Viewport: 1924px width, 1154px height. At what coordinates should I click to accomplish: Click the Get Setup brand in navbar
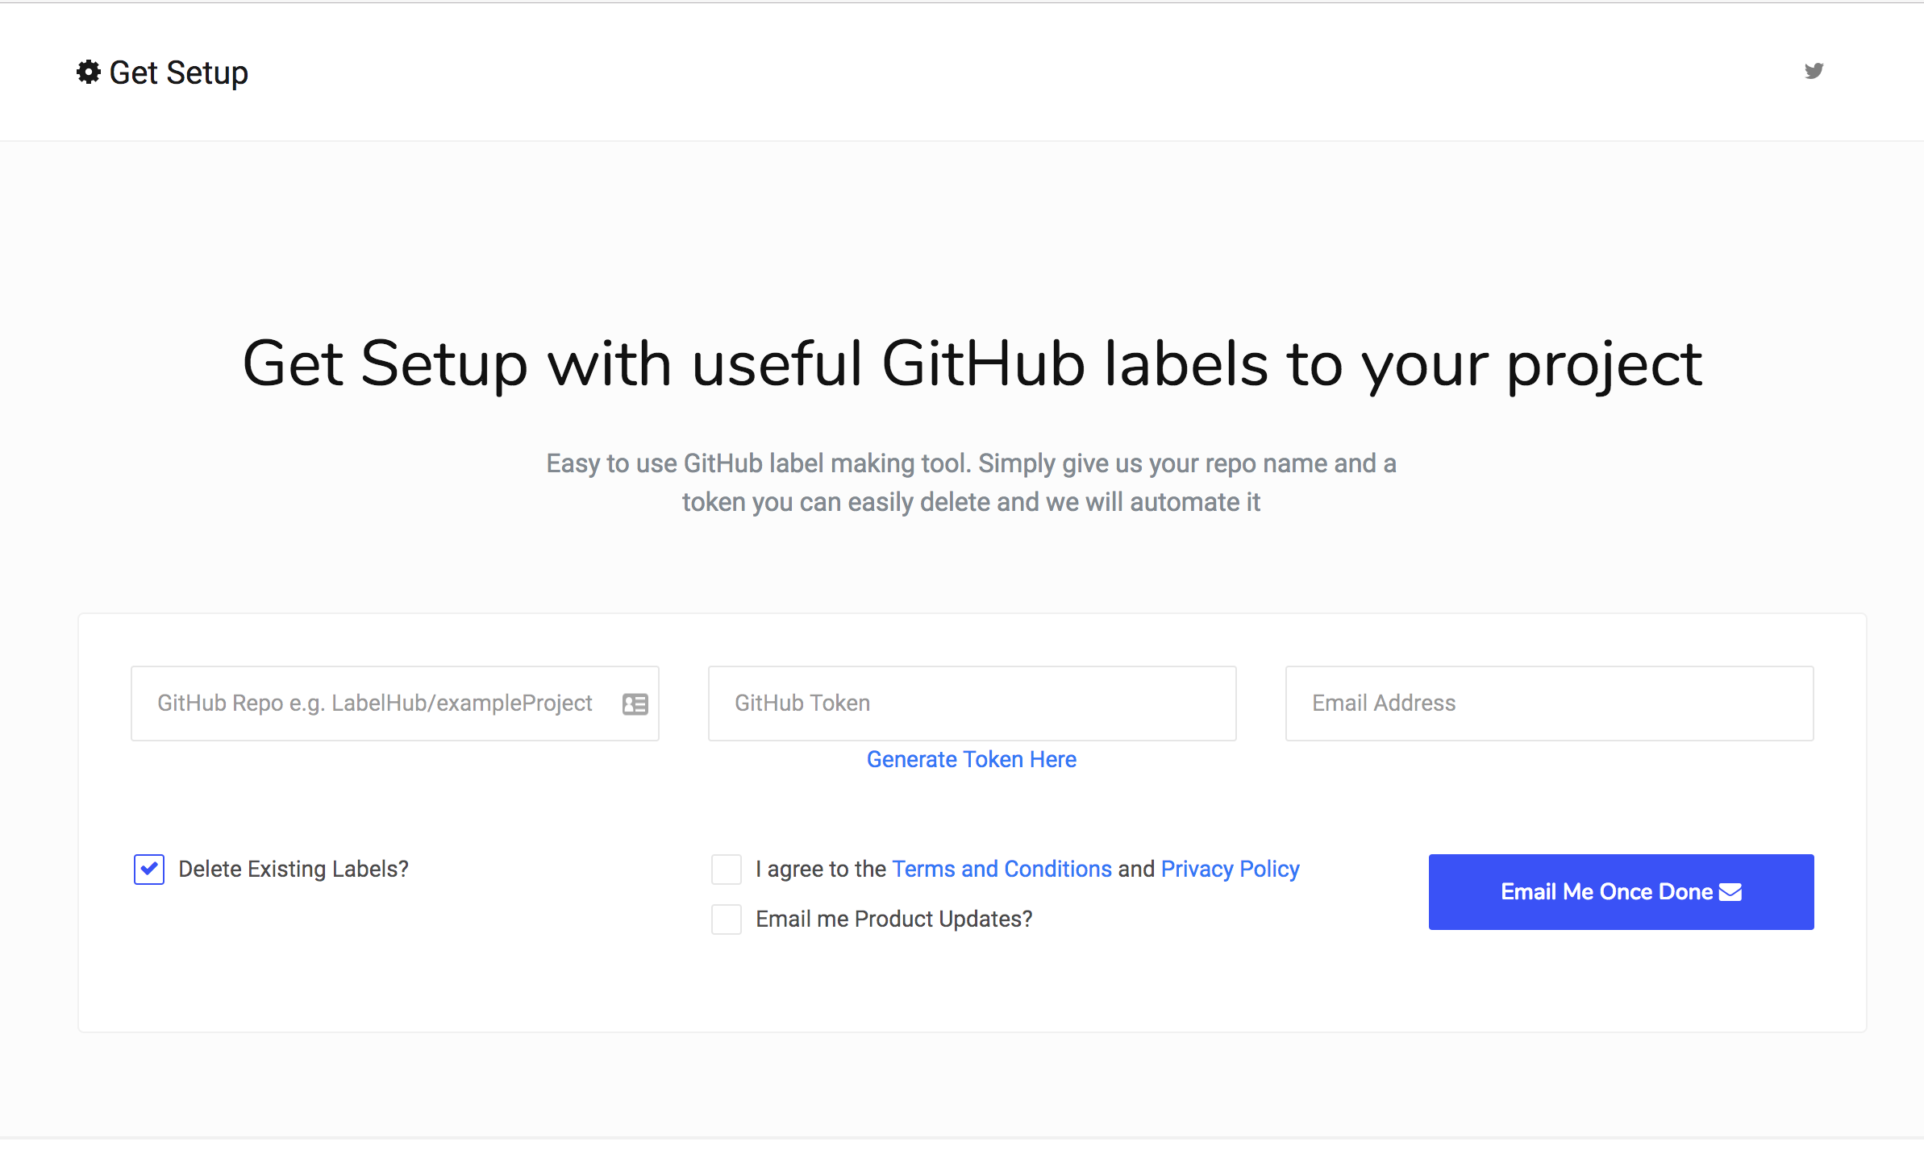[x=161, y=72]
